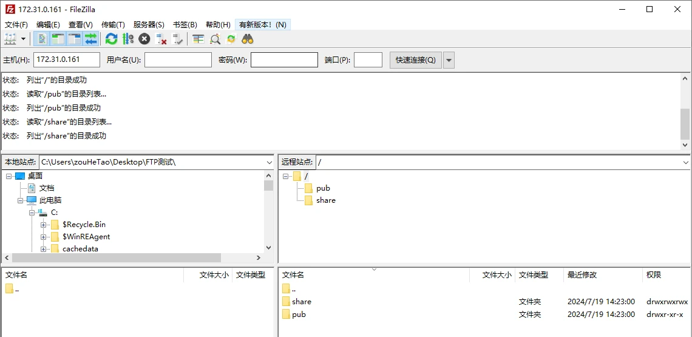
Task: Open the 书签(B) menu
Action: (x=185, y=25)
